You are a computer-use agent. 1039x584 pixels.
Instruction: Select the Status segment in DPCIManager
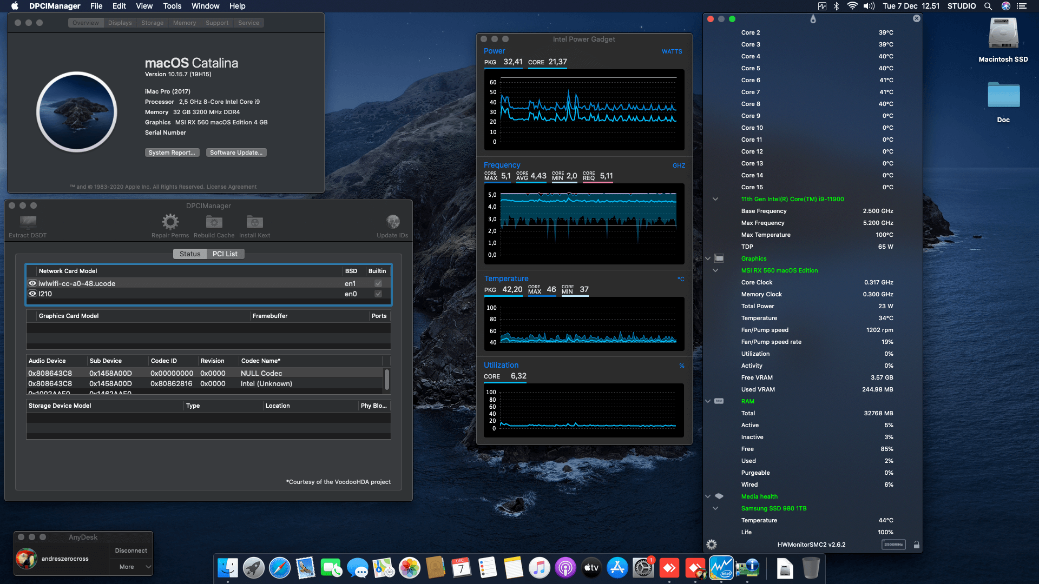point(190,254)
